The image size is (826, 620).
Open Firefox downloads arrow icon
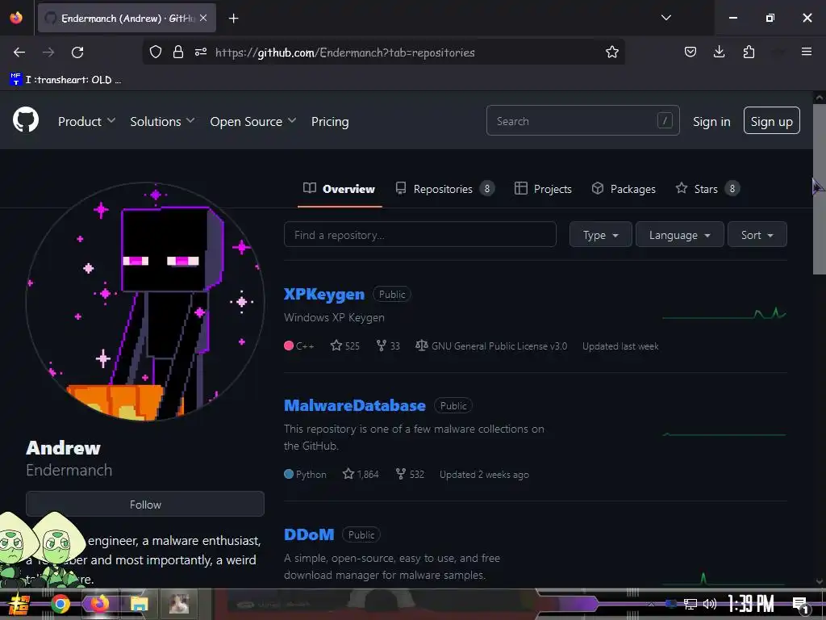point(719,52)
